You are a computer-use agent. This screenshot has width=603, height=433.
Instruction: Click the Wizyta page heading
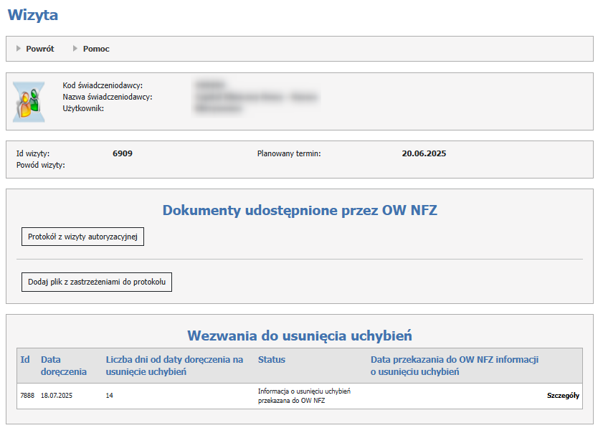click(33, 15)
